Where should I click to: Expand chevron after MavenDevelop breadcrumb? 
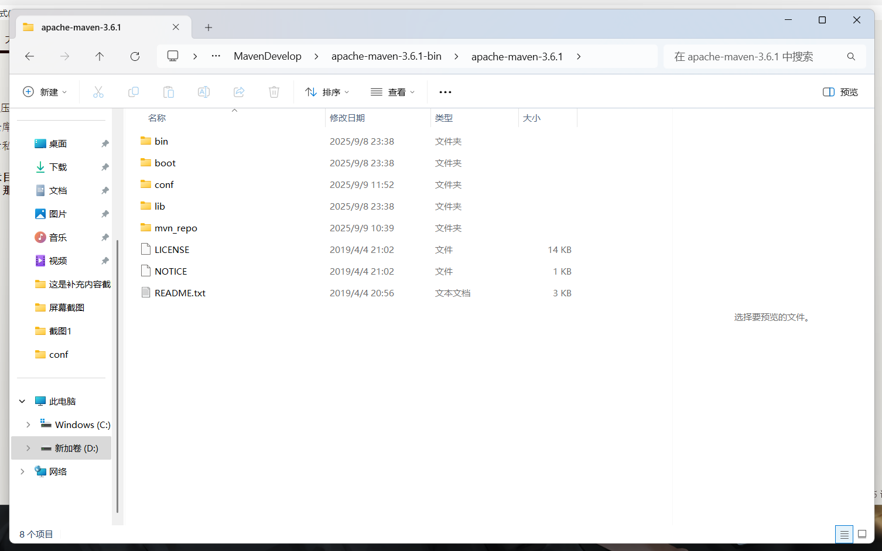point(316,56)
